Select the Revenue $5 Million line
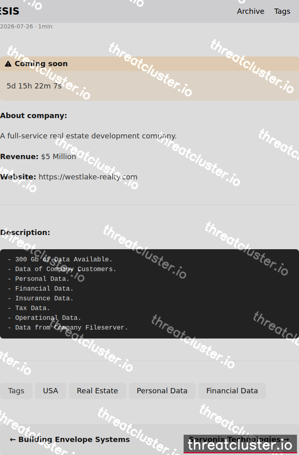The image size is (299, 455). point(38,157)
